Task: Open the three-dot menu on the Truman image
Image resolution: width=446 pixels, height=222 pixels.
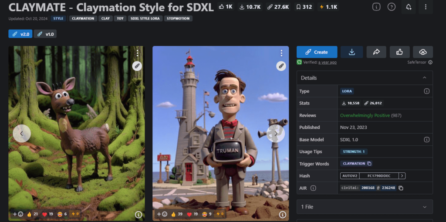Action: pos(281,53)
